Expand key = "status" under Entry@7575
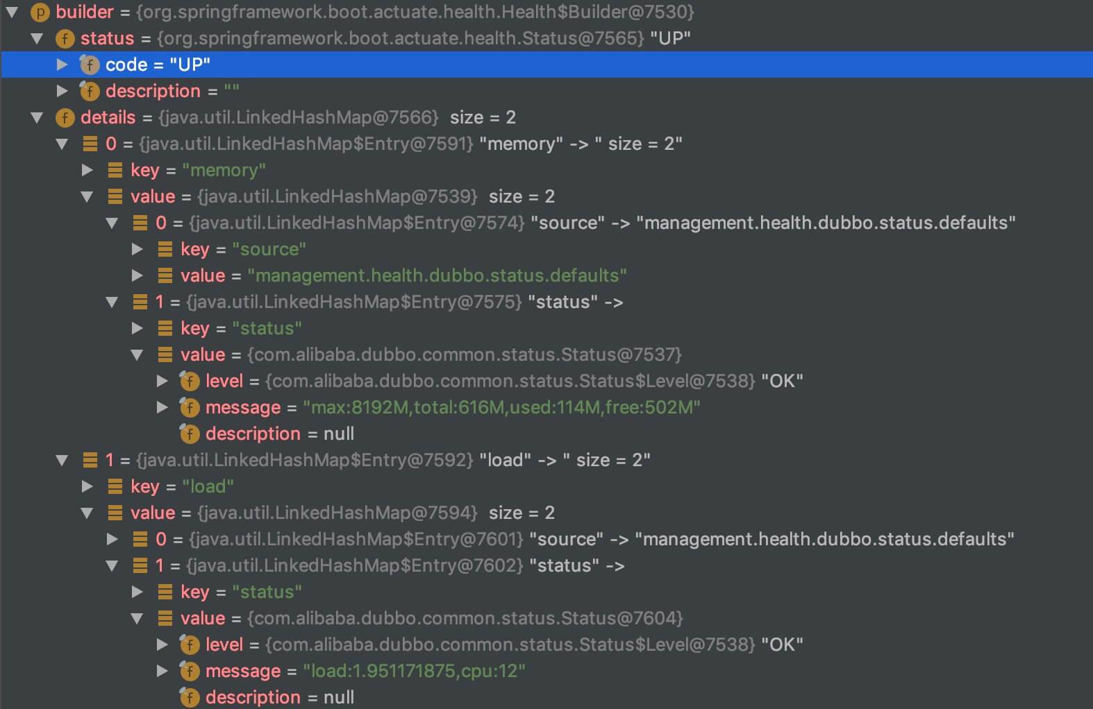Image resolution: width=1093 pixels, height=709 pixels. point(137,328)
